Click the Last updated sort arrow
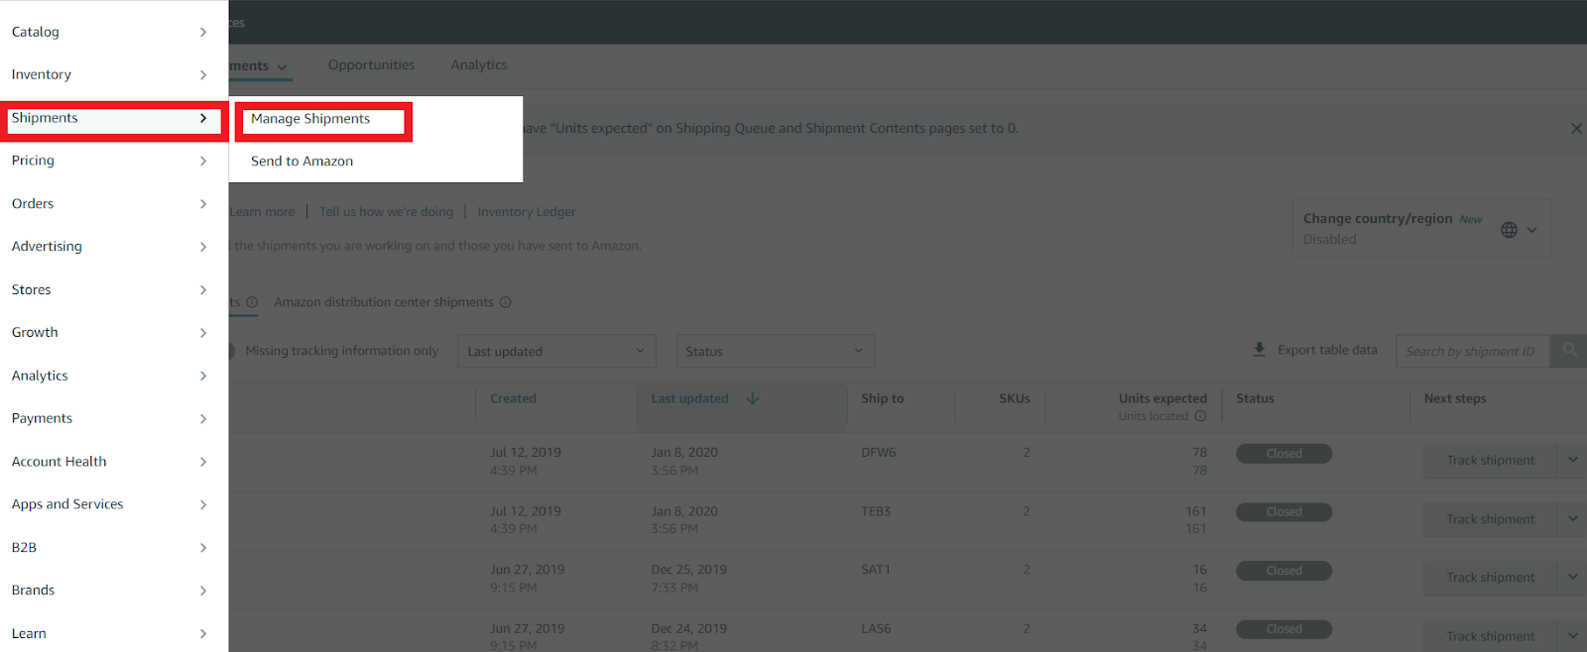The height and width of the screenshot is (652, 1587). 752,398
